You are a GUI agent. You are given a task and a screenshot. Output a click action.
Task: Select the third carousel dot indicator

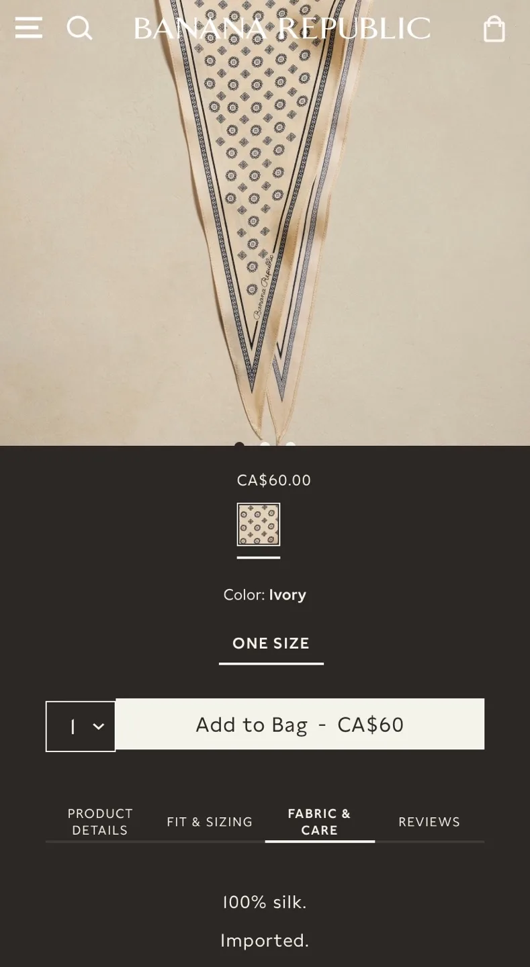coord(290,445)
